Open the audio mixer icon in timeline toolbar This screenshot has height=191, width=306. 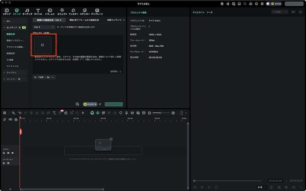tap(132, 113)
